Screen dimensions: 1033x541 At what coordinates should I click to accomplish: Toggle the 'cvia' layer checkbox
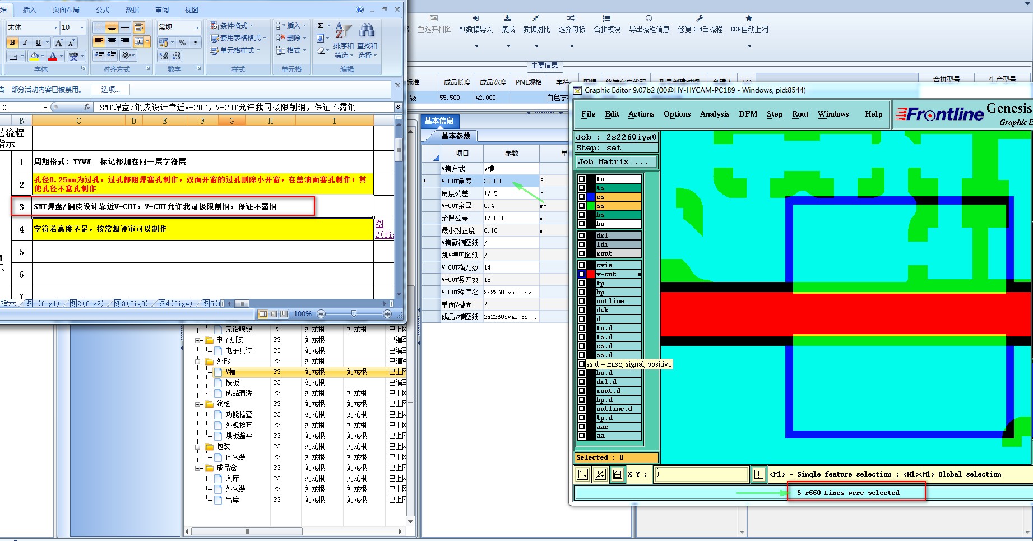(x=582, y=265)
